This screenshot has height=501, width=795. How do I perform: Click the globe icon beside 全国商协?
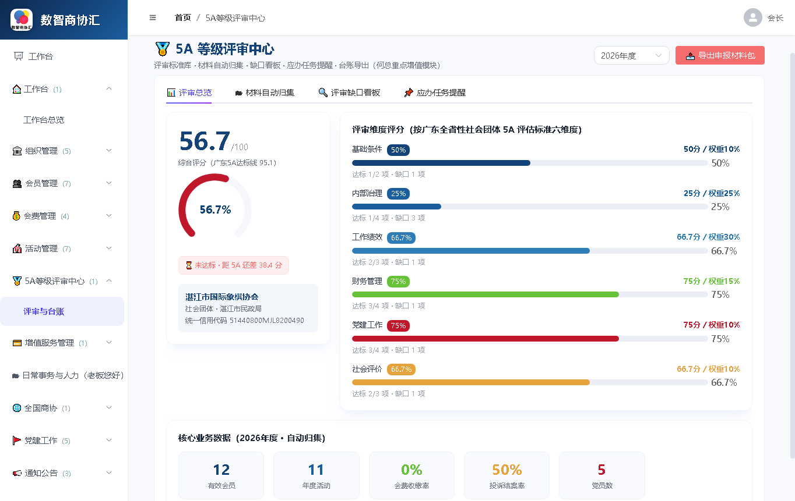pyautogui.click(x=17, y=408)
